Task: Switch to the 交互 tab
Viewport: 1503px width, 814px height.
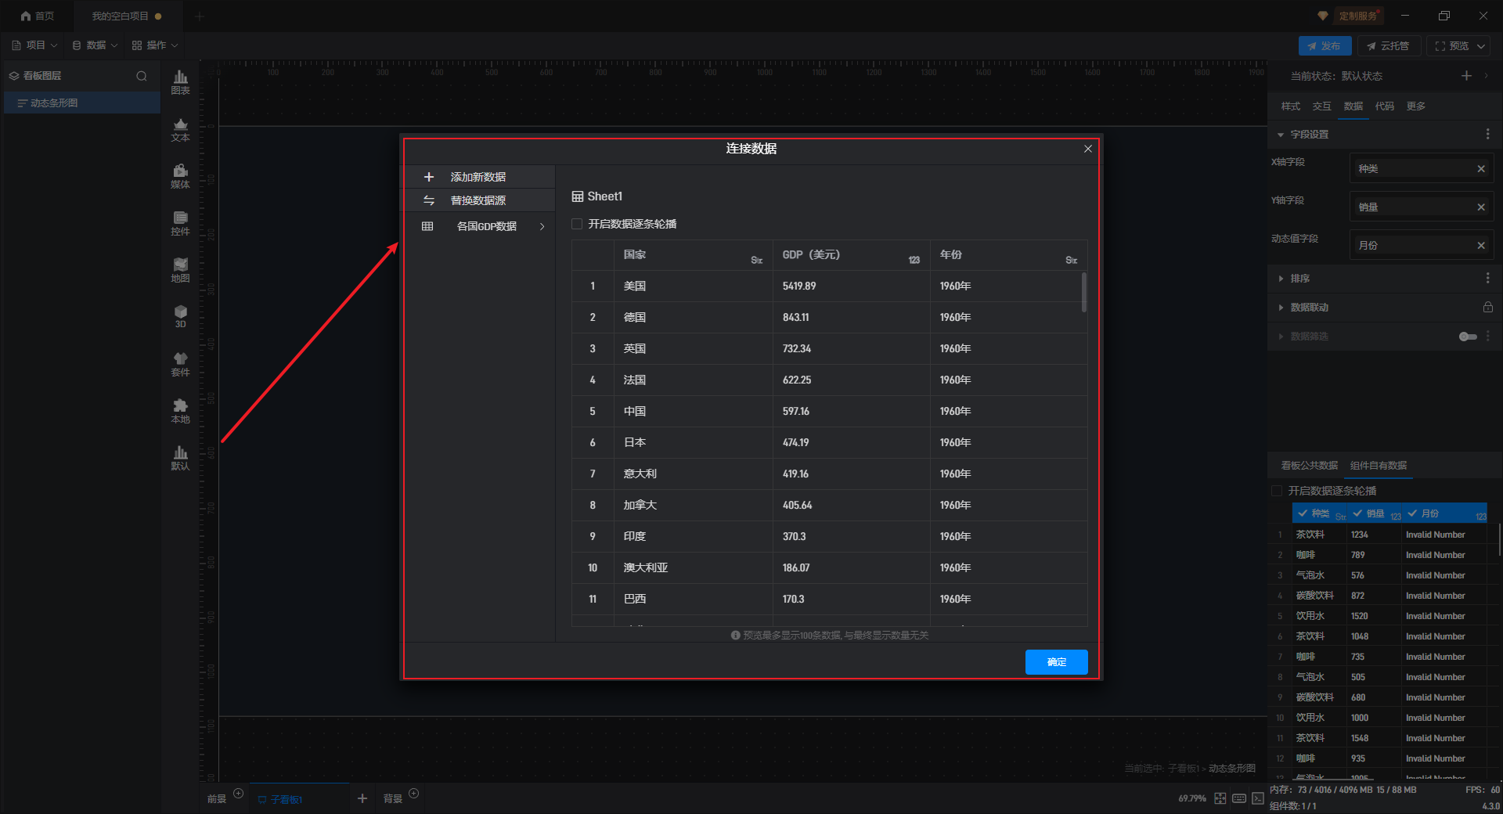Action: (x=1321, y=106)
